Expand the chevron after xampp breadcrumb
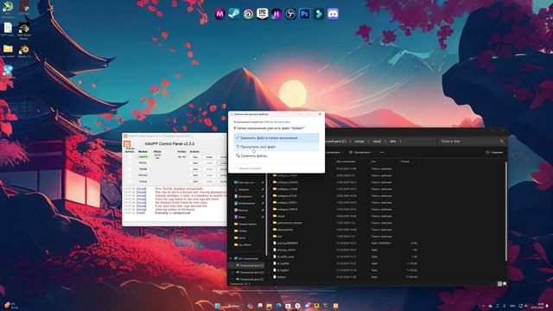Screen dimensions: 553x311 coord(368,142)
